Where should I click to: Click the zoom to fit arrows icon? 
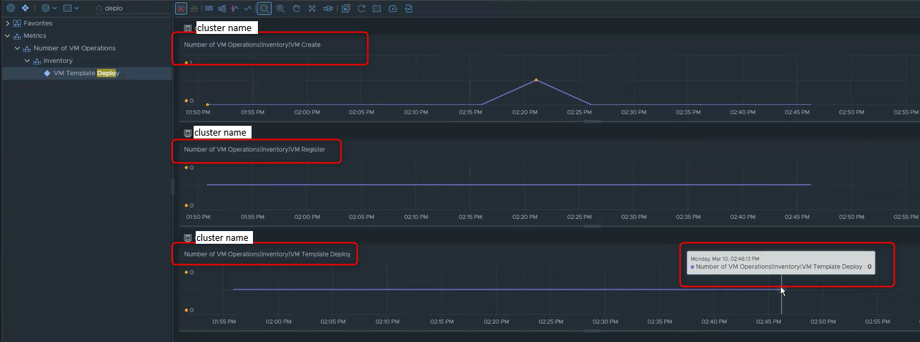coord(312,8)
